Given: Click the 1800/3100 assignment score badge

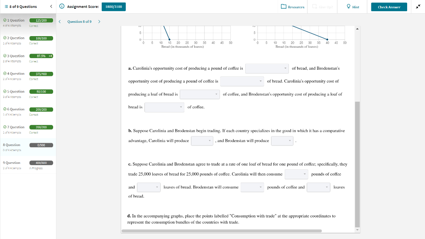Looking at the screenshot, I should point(113,7).
